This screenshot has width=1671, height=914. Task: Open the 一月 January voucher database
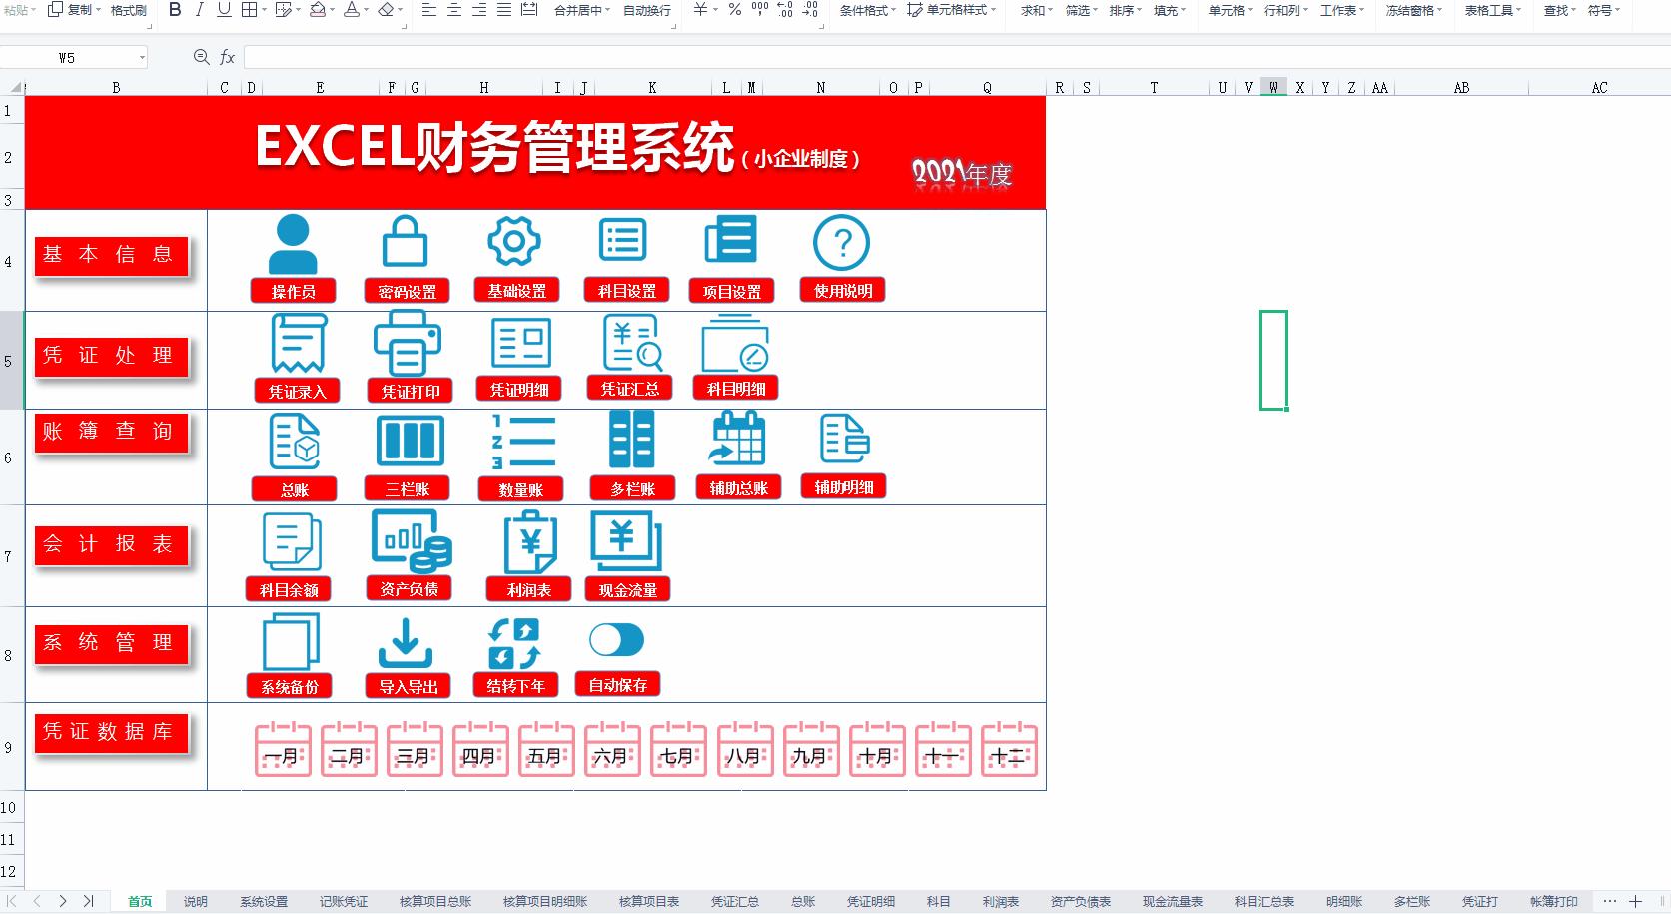[283, 752]
